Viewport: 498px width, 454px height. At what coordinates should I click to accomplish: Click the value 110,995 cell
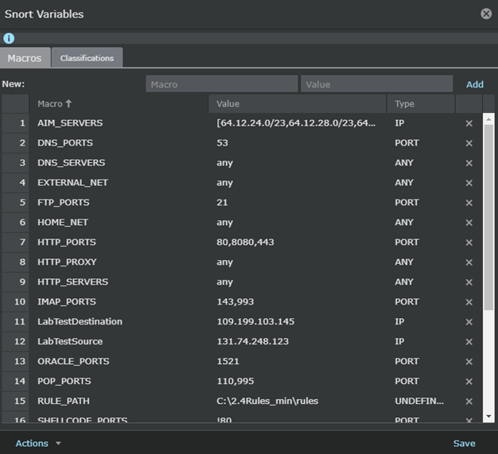pos(298,381)
